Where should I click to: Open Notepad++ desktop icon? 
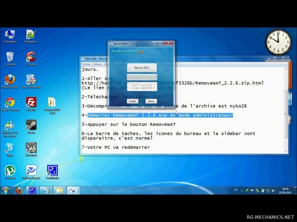pyautogui.click(x=31, y=34)
